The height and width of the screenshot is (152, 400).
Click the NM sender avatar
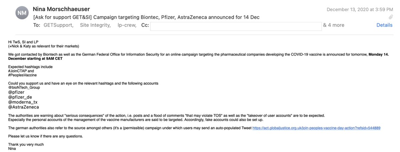pos(22,13)
